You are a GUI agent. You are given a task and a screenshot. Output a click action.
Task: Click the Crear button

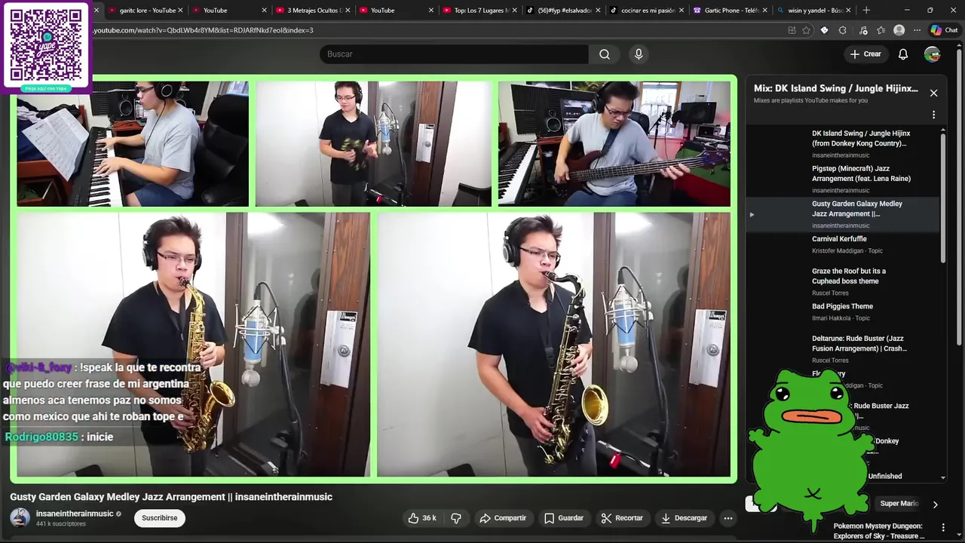click(x=865, y=54)
